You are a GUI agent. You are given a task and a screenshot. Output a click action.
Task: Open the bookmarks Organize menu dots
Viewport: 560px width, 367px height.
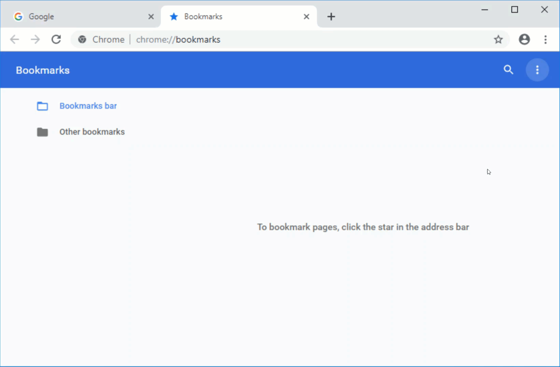click(x=537, y=70)
